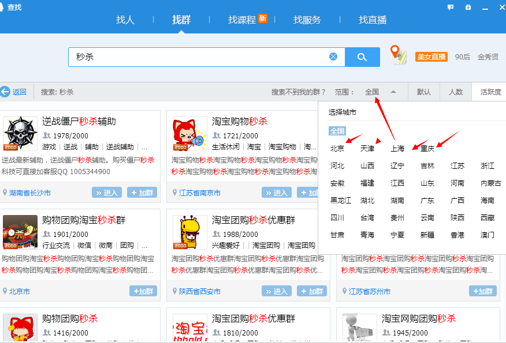
Task: Join the 陕西省西安市 group via 加群
Action: tap(312, 291)
